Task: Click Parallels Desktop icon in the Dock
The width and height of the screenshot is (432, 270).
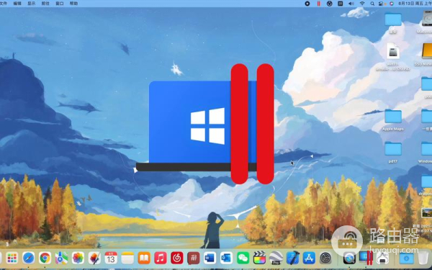Action: pyautogui.click(x=366, y=258)
